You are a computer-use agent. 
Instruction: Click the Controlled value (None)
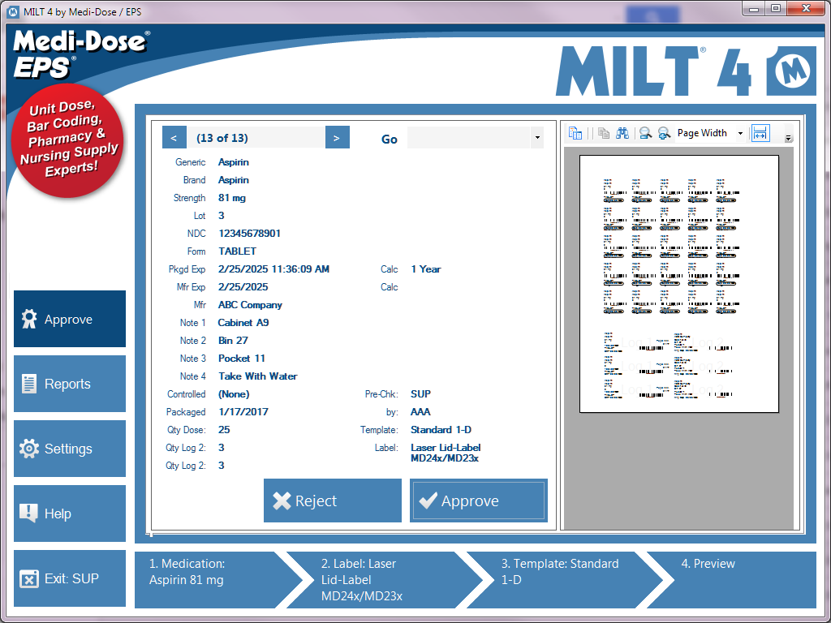coord(234,394)
